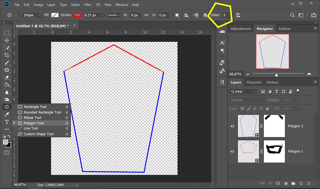This screenshot has width=320, height=189.
Task: Toggle type layer filter
Action: click(276, 91)
